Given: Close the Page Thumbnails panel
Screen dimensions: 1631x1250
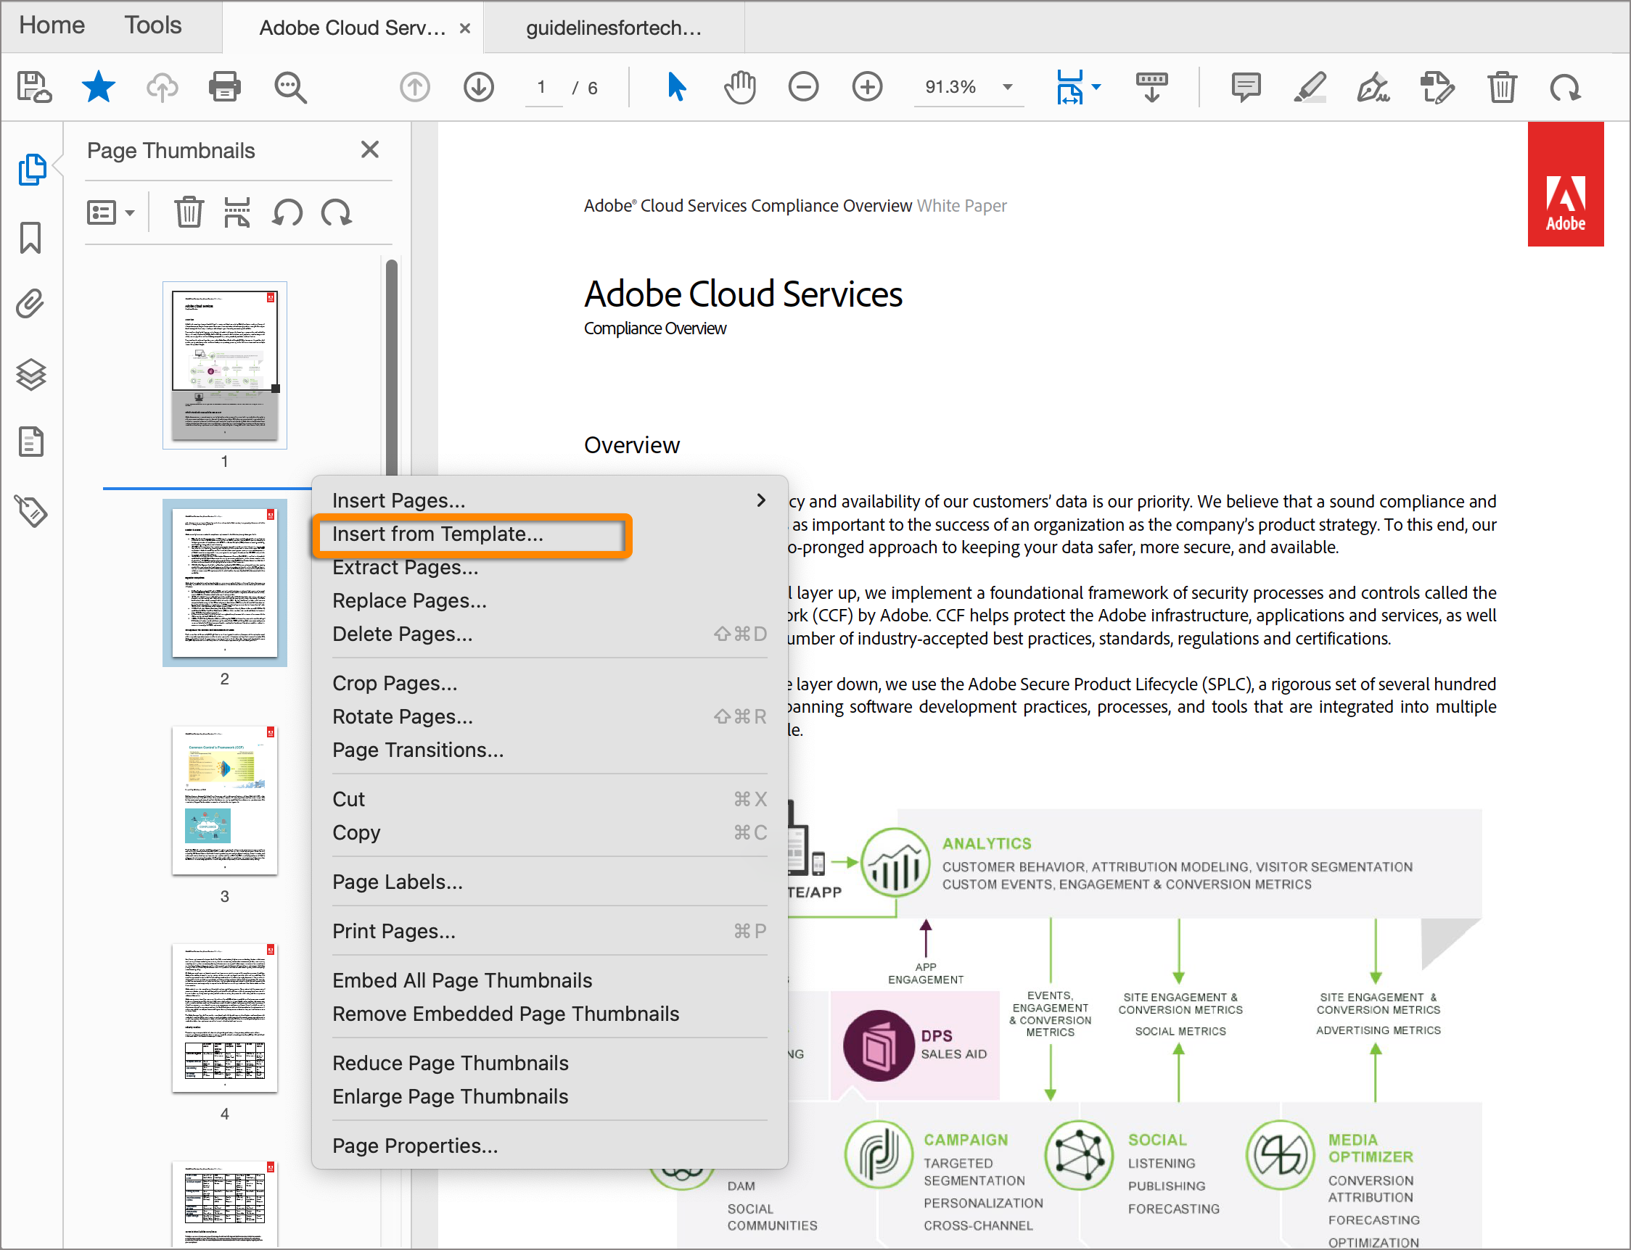Looking at the screenshot, I should click(370, 149).
